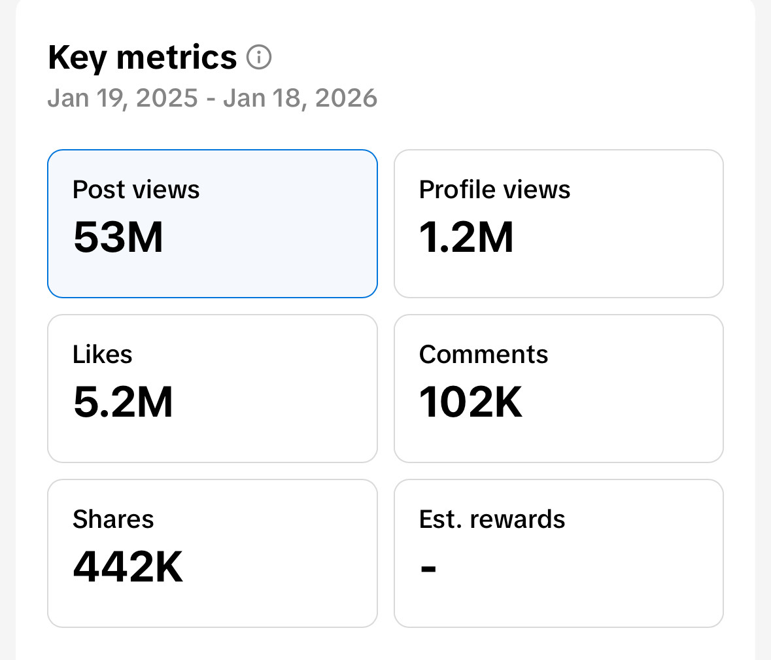
Task: Click the 102K comments count
Action: [470, 404]
